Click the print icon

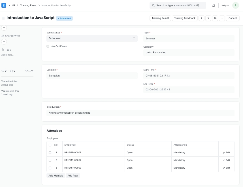tap(215, 18)
